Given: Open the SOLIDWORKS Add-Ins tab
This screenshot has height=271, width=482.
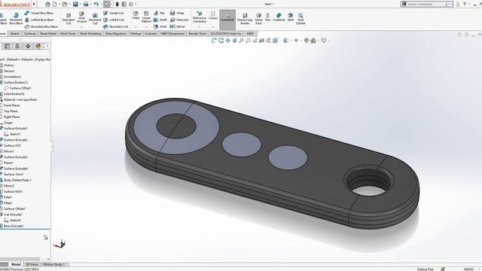Looking at the screenshot, I should [x=226, y=33].
